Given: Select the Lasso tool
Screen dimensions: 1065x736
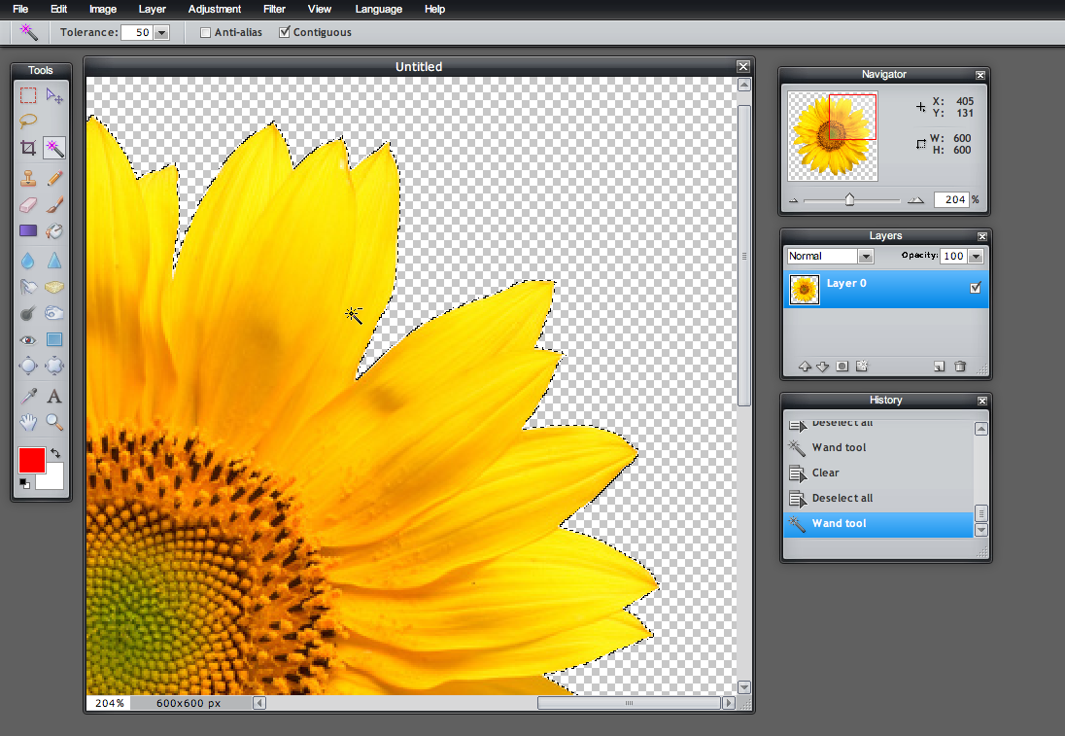Looking at the screenshot, I should tap(28, 122).
